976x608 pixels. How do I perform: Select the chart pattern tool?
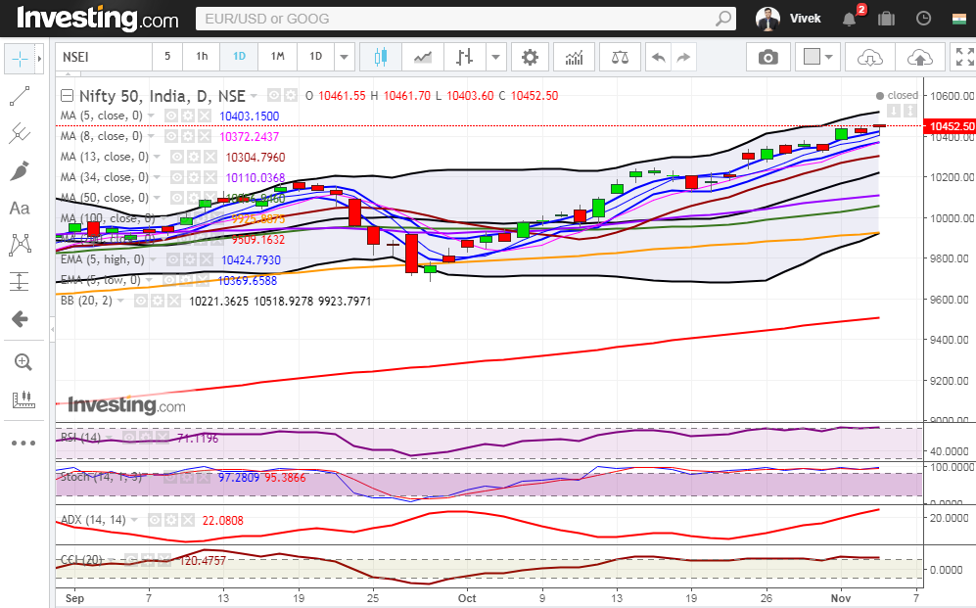20,245
